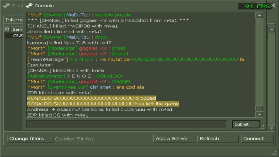Click the Steam logo beside the Servers title
The height and width of the screenshot is (157, 279).
pos(6,6)
